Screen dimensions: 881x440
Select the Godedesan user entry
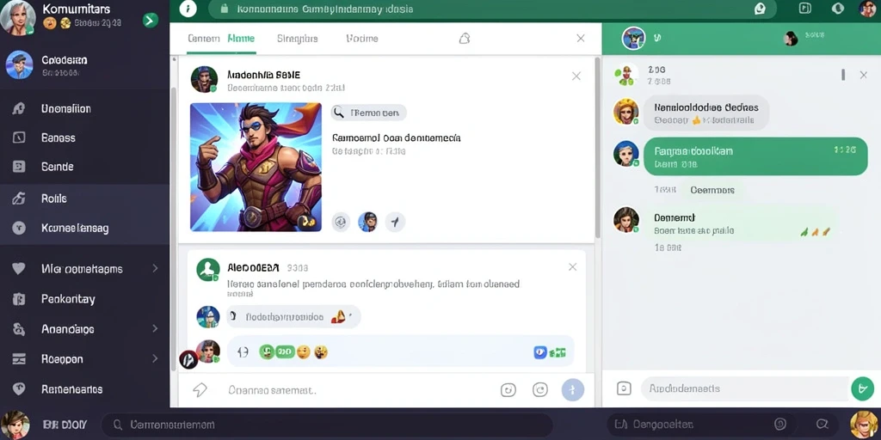point(84,64)
